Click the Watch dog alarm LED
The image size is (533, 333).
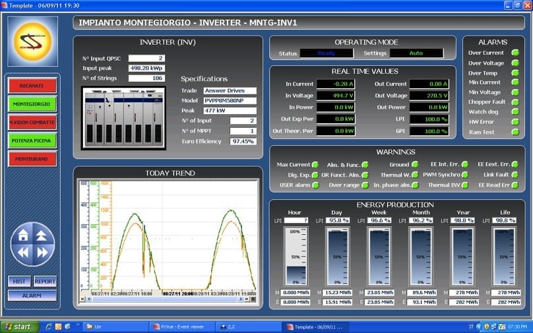coord(515,112)
